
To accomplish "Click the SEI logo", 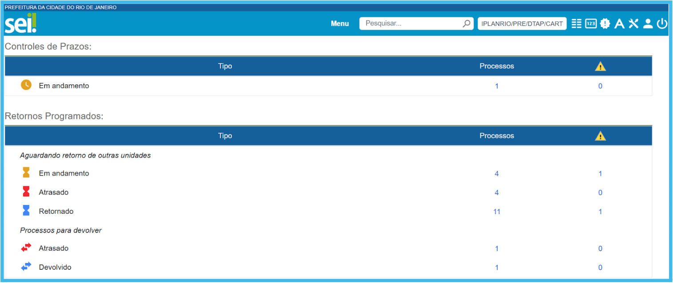I will click(x=20, y=24).
